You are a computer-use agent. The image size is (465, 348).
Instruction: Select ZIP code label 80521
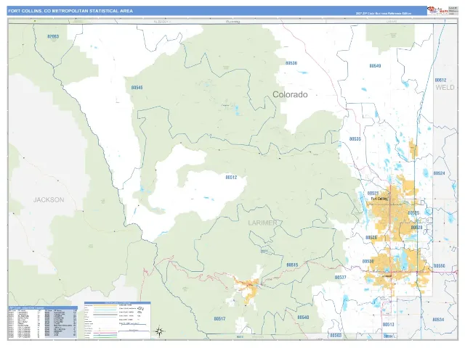click(x=373, y=194)
